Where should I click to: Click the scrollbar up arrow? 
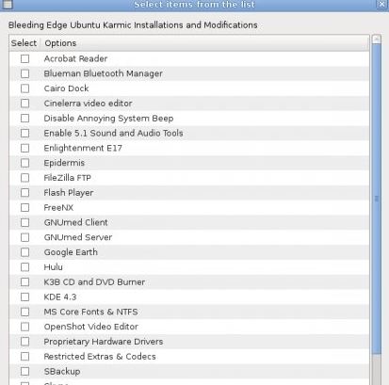point(377,40)
